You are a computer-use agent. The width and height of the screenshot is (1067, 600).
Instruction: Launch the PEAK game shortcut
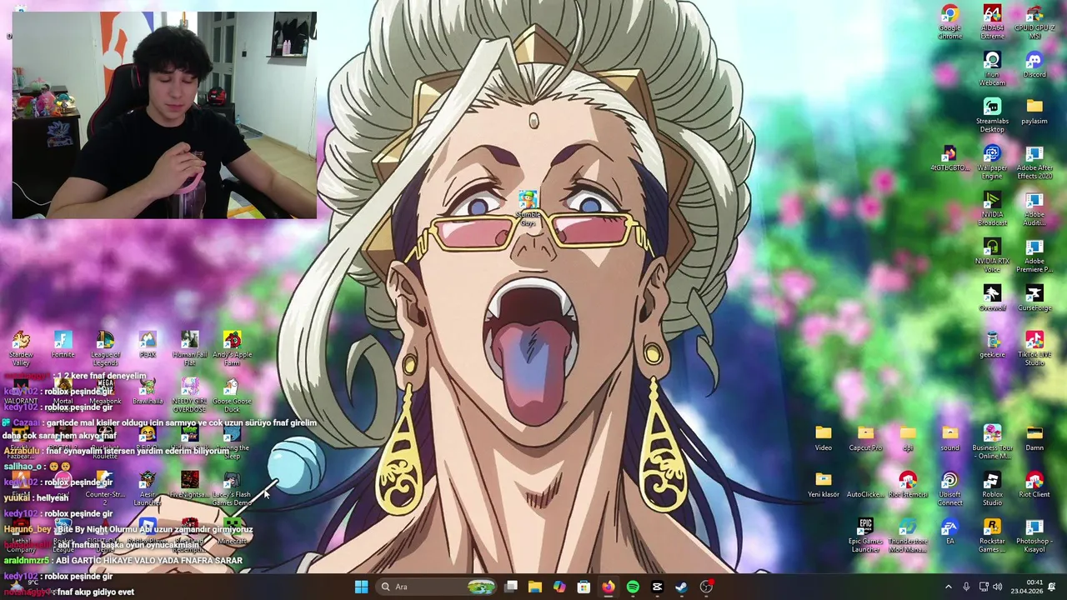148,345
